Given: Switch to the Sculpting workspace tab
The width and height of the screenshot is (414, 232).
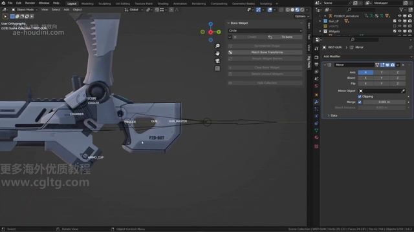Looking at the screenshot, I should click(x=105, y=4).
